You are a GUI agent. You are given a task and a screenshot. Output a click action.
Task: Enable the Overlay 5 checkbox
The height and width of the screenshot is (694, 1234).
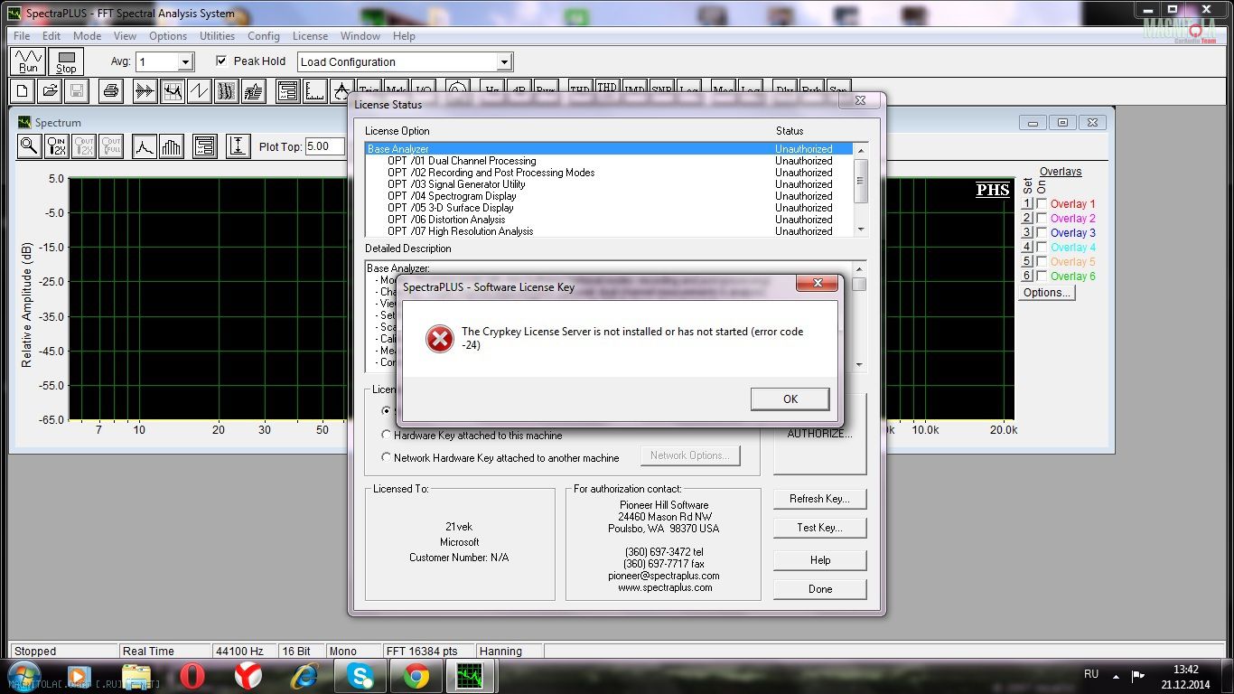pyautogui.click(x=1042, y=262)
